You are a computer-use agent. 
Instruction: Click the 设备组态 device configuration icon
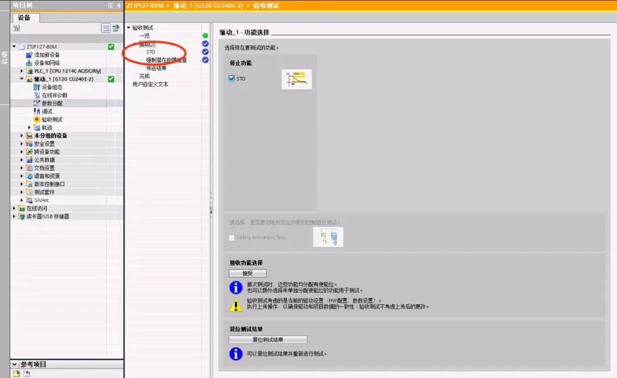37,87
